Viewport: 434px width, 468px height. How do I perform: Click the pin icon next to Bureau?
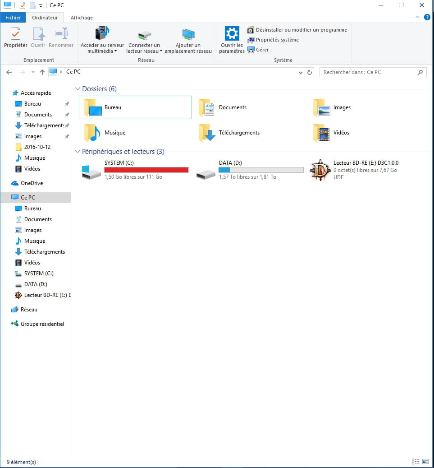pyautogui.click(x=67, y=104)
